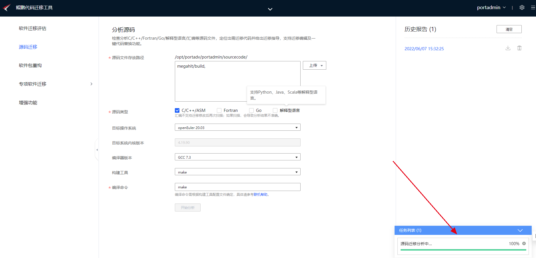Focus the 编译命令 make input
Screen dimensions: 536x258
(238, 187)
